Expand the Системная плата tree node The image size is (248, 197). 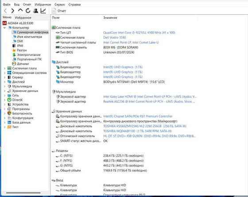4,69
